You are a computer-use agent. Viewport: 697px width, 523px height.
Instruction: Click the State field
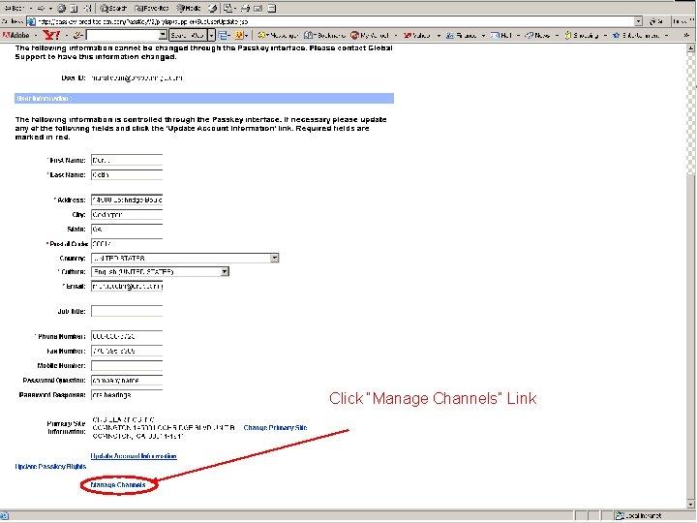[127, 229]
